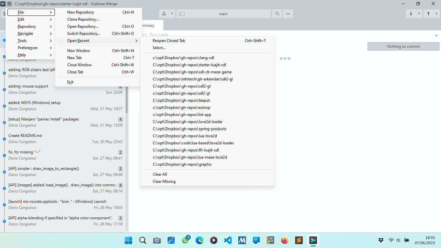Open Microsoft Edge from taskbar
Image resolution: width=441 pixels, height=248 pixels.
click(199, 240)
